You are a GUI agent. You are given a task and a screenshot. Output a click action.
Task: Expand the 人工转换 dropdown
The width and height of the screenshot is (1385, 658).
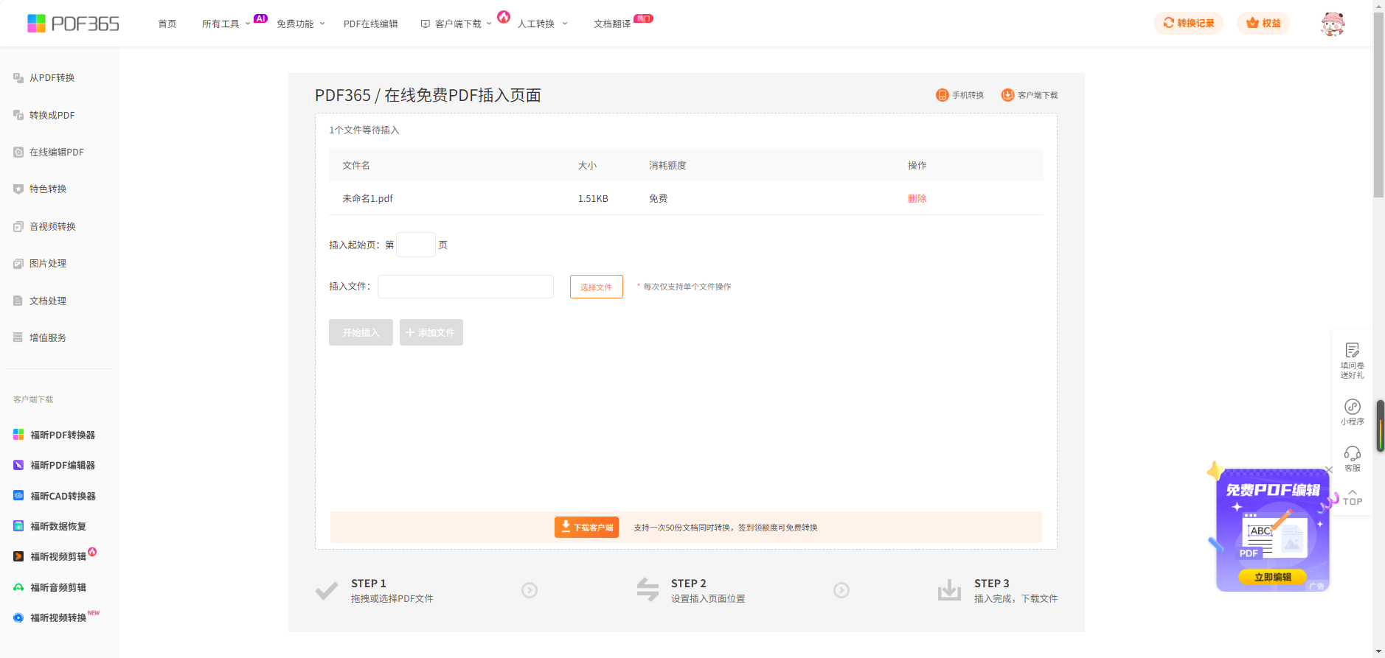click(542, 24)
